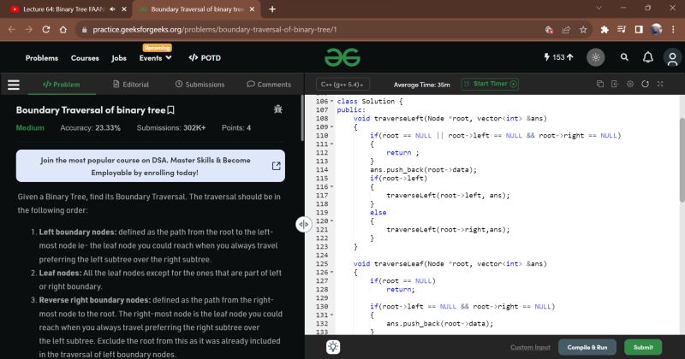Place cursor on ans.push_back line 114
Image resolution: width=685 pixels, height=359 pixels.
click(x=423, y=170)
